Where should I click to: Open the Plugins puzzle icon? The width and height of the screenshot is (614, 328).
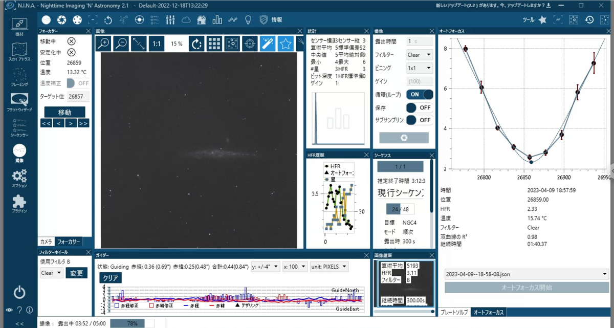tap(19, 203)
